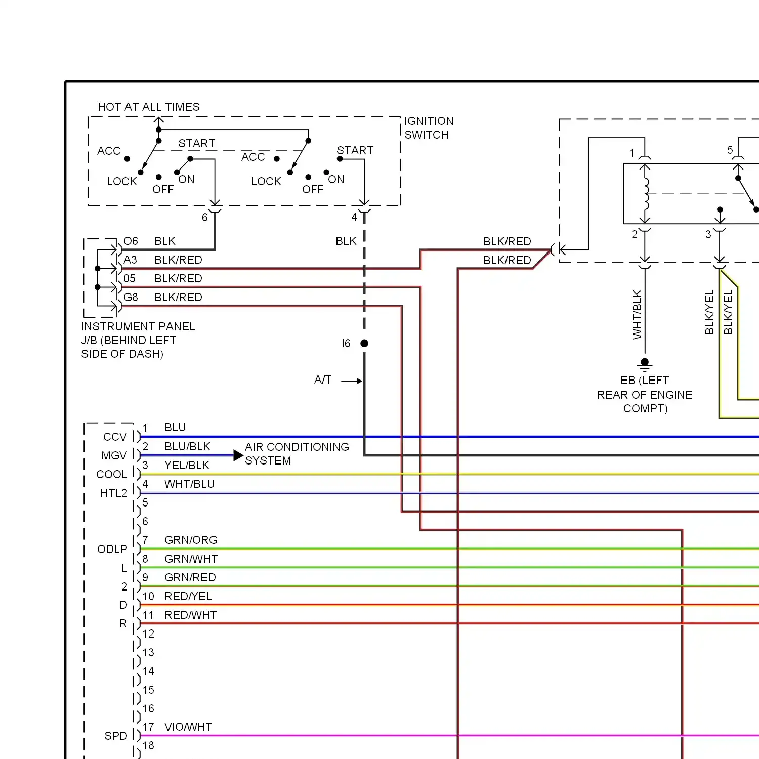Select connector pin number "14"

[x=148, y=671]
